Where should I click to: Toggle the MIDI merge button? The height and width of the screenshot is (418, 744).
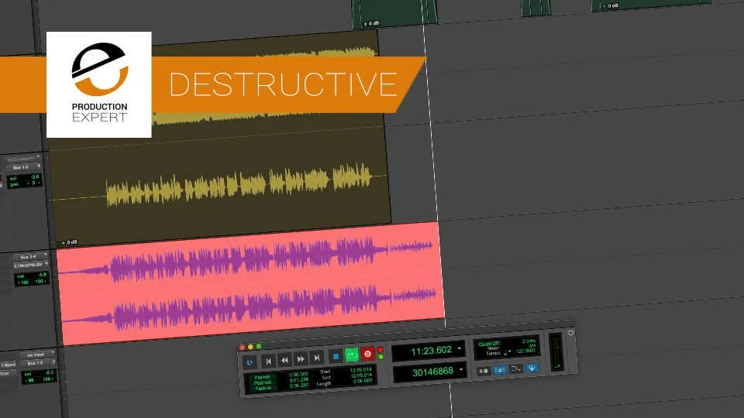pyautogui.click(x=516, y=368)
